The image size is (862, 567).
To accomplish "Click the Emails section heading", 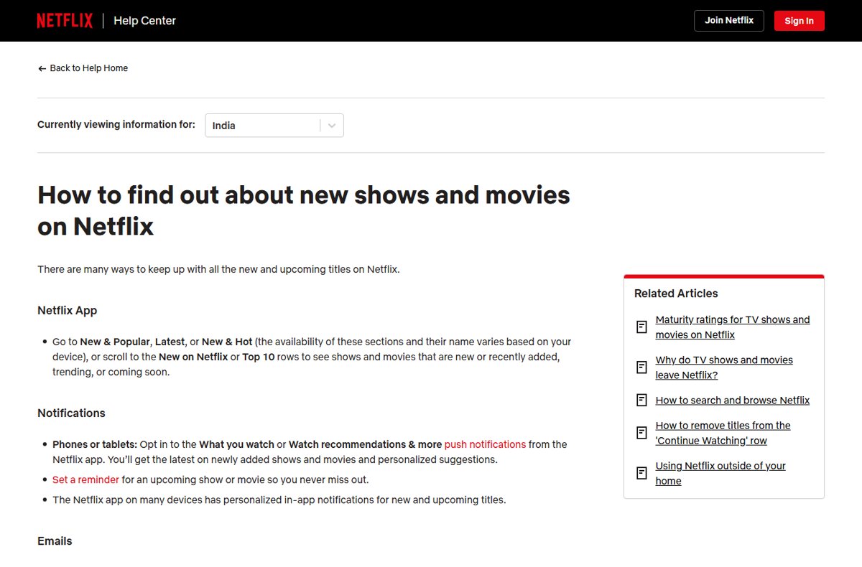I will click(x=55, y=541).
